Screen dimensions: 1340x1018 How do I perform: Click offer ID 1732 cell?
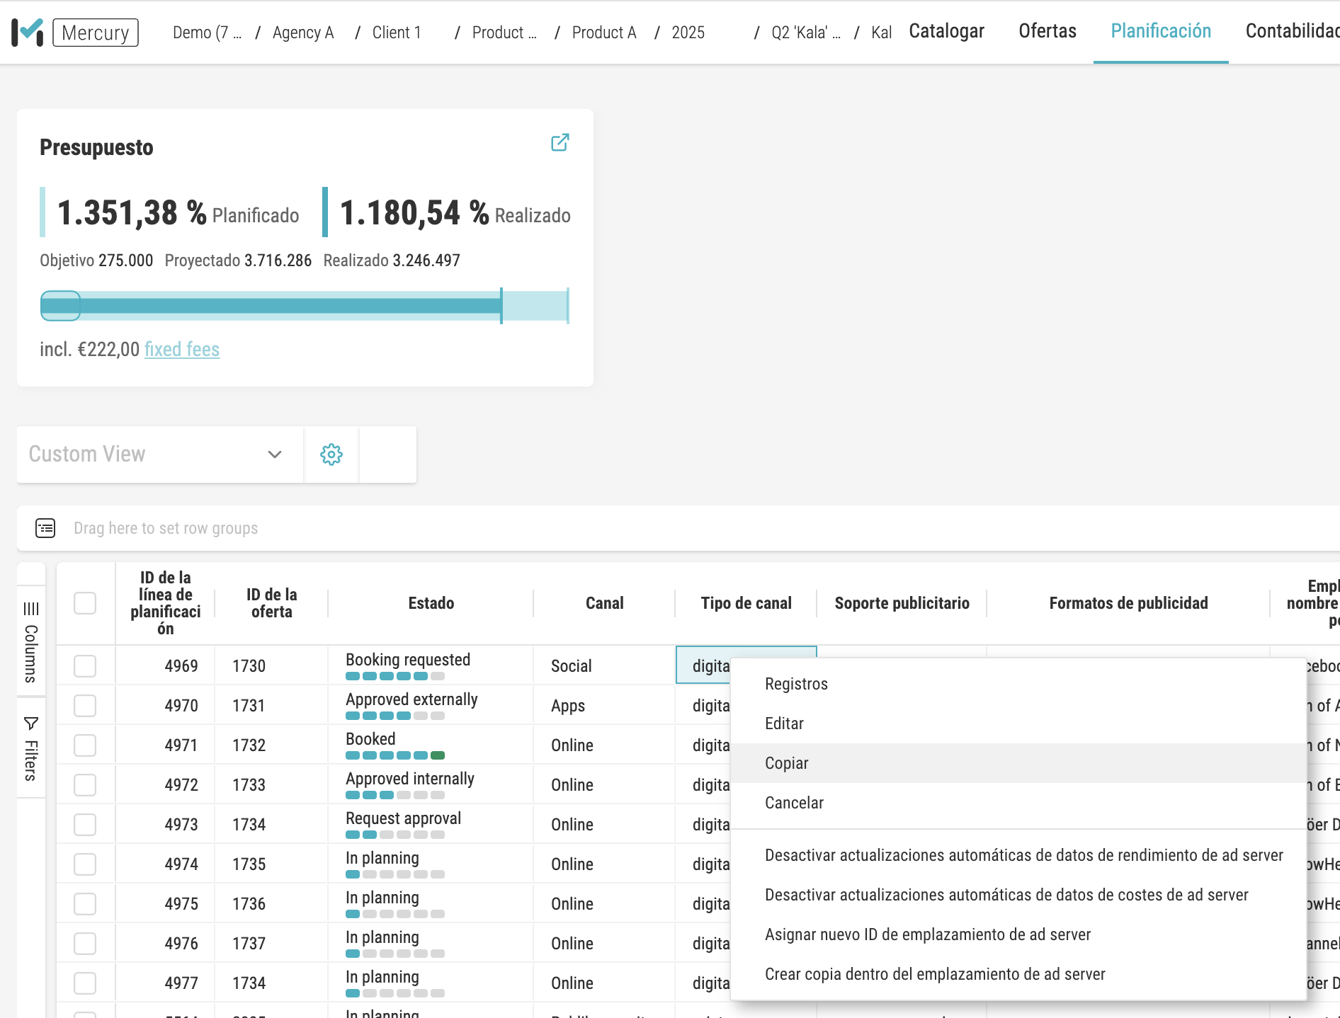[271, 745]
